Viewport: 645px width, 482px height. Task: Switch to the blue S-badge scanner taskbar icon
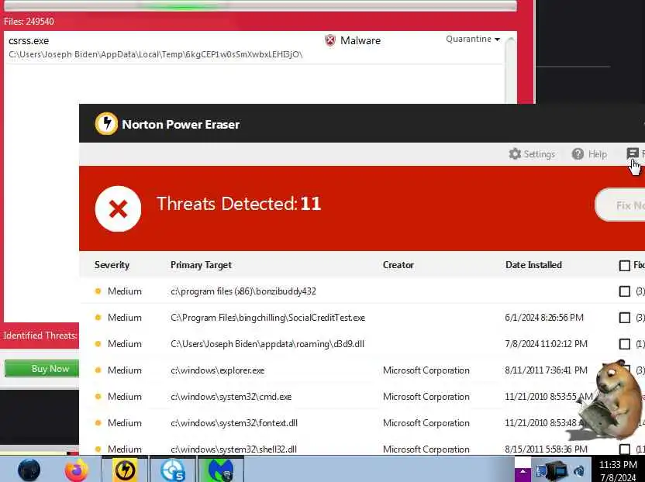pos(173,470)
